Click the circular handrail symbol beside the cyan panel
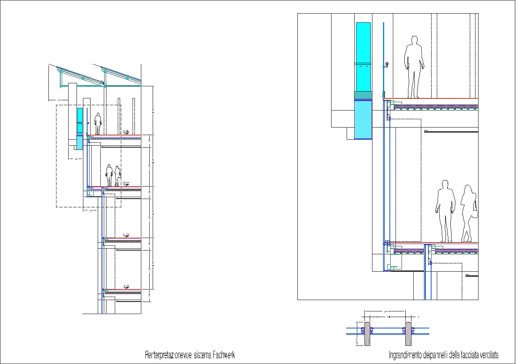The height and width of the screenshot is (364, 516). 387,64
